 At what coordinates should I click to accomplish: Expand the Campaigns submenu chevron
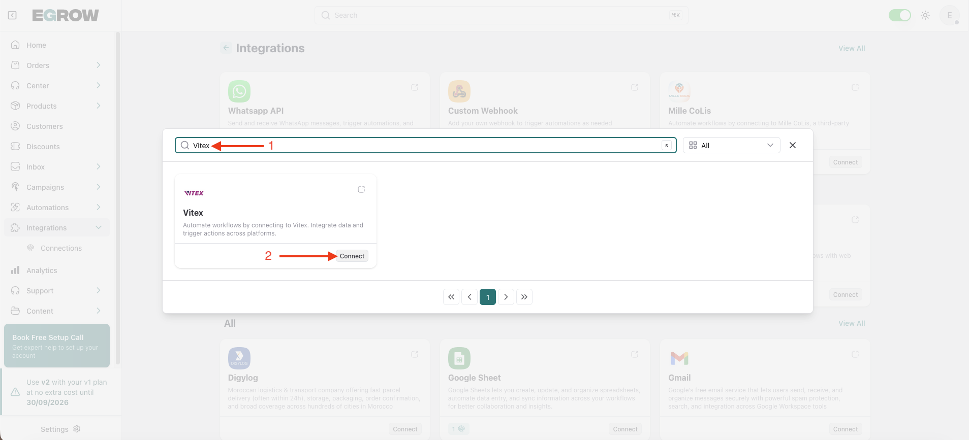(x=99, y=187)
